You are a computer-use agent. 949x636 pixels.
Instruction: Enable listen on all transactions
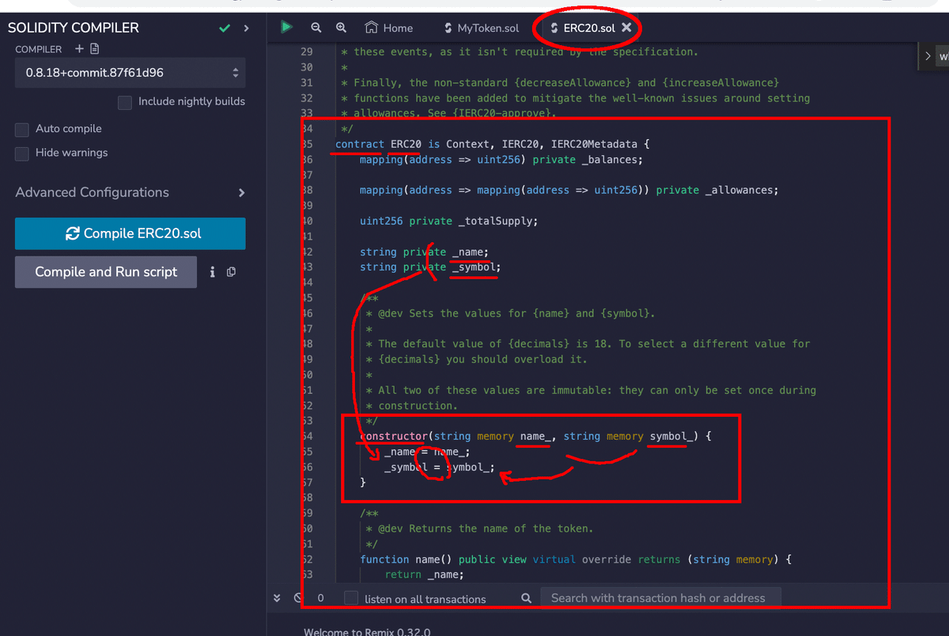[352, 598]
